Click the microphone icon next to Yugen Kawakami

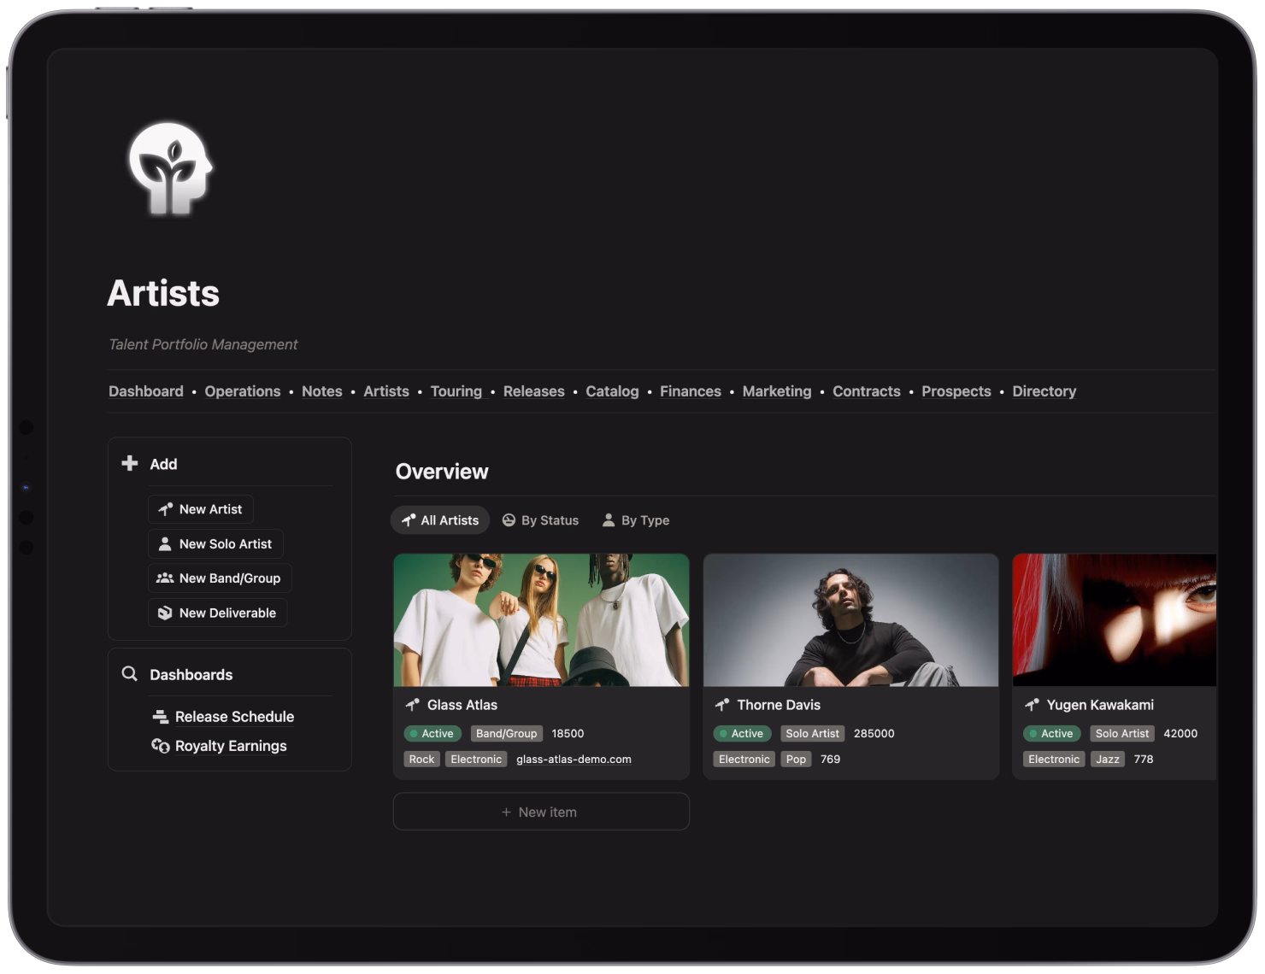[1032, 705]
